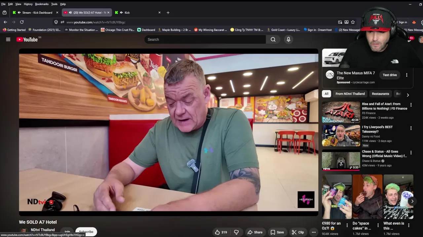Open NDtvi Thailand channel name link
This screenshot has width=423, height=237.
[43, 230]
